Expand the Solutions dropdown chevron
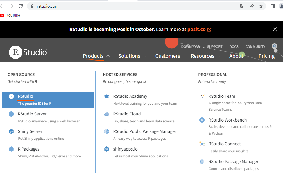 tap(144, 56)
